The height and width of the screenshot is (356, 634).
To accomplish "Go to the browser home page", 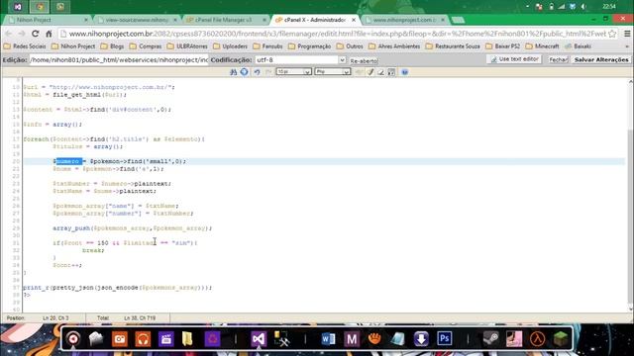I will (49, 34).
